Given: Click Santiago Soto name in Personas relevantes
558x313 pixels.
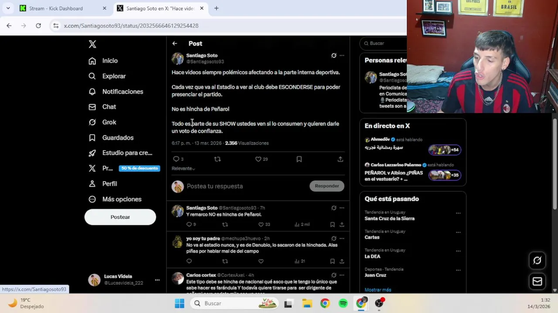Looking at the screenshot, I should pos(392,74).
